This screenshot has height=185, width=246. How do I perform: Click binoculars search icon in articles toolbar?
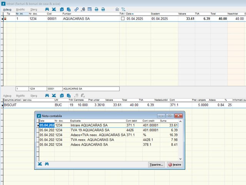[x=47, y=95]
